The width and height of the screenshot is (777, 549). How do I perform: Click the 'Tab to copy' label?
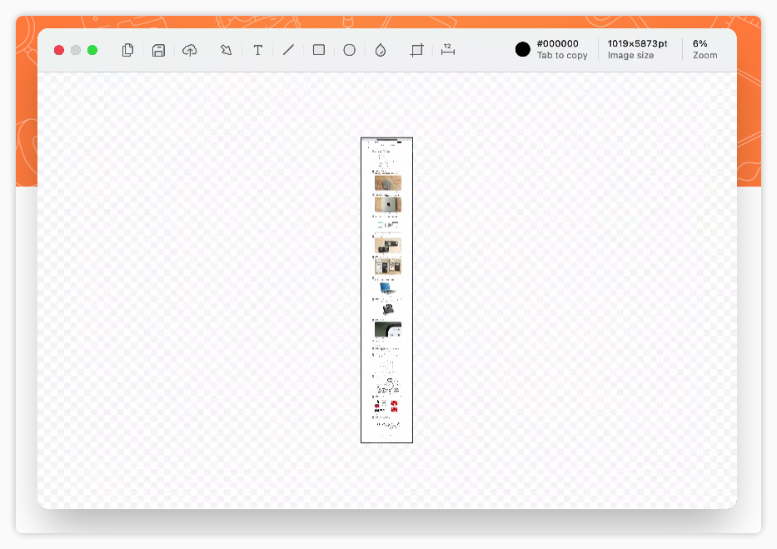tap(562, 56)
